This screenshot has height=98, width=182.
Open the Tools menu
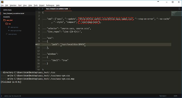(x=36, y=5)
